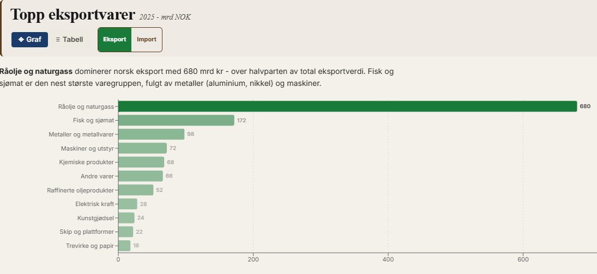Click the Elektrisk kraft axis label
Viewport: 597px width, 274px height.
click(x=94, y=204)
